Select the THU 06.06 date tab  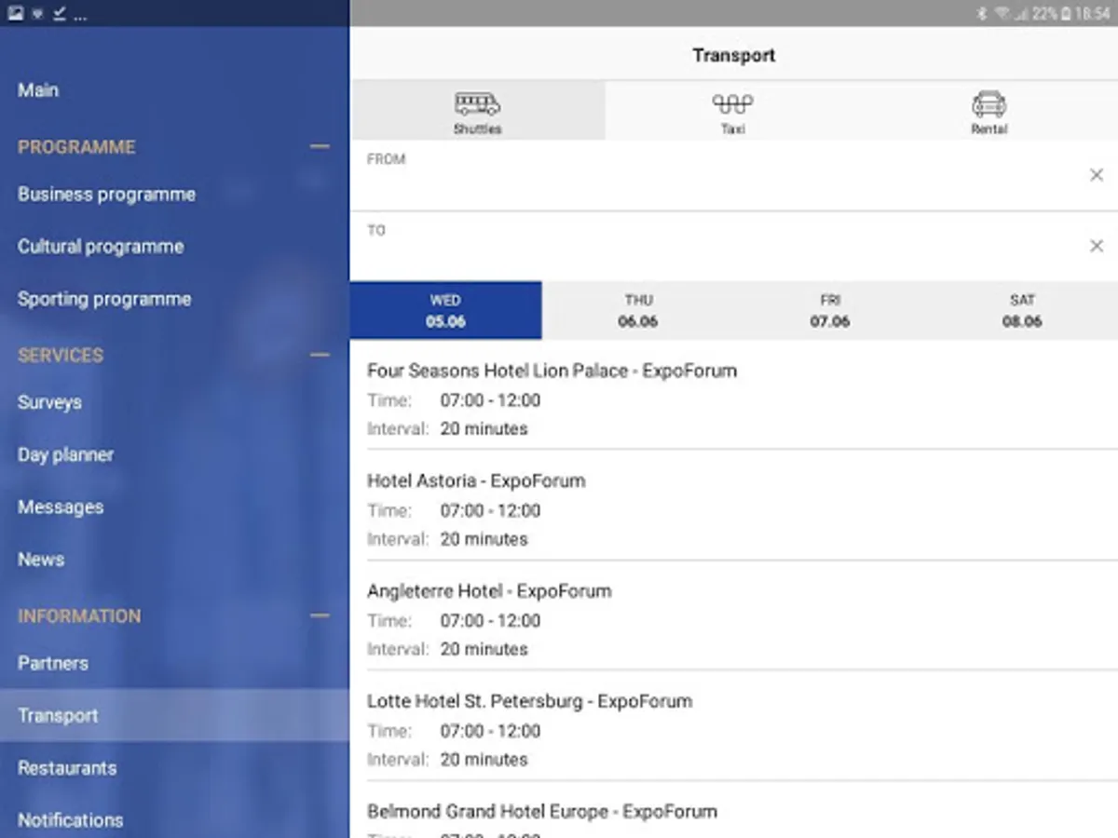coord(638,311)
